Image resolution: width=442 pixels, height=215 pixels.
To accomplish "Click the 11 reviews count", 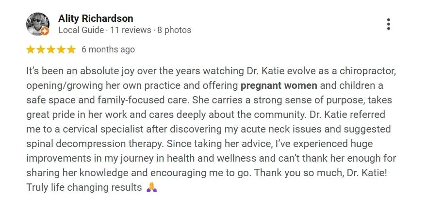I will coord(131,30).
